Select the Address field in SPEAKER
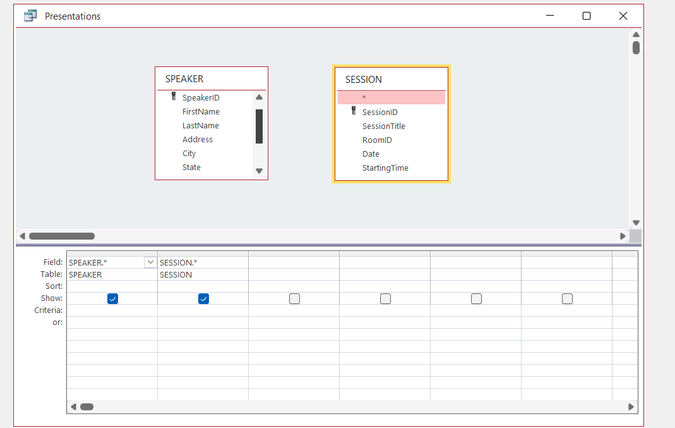 pyautogui.click(x=198, y=139)
